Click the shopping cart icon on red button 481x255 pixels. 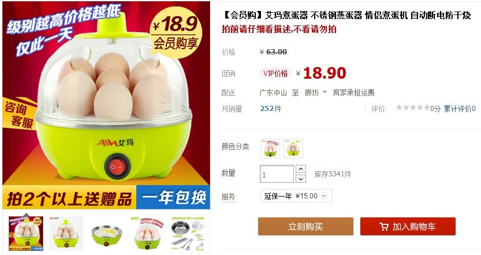(384, 227)
